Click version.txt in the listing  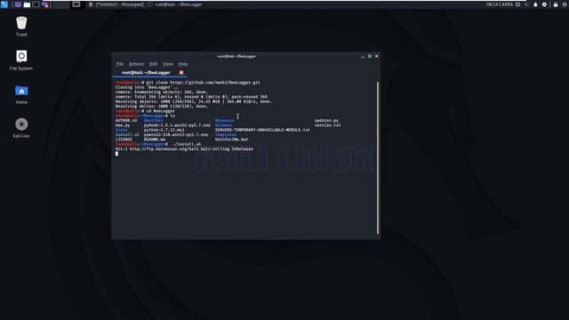click(x=327, y=125)
